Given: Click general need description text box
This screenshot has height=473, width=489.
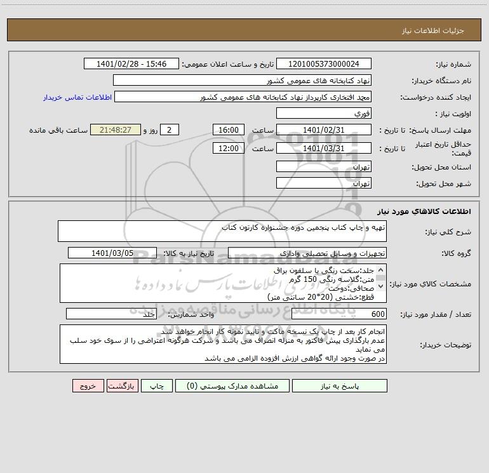Looking at the screenshot, I should tap(222, 231).
